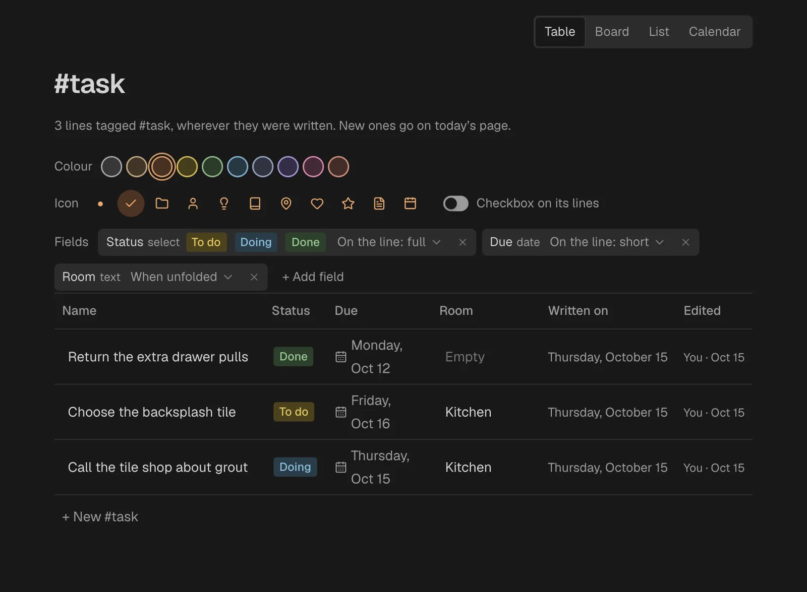
Task: Choose the calendar icon in Icon row
Action: 411,204
